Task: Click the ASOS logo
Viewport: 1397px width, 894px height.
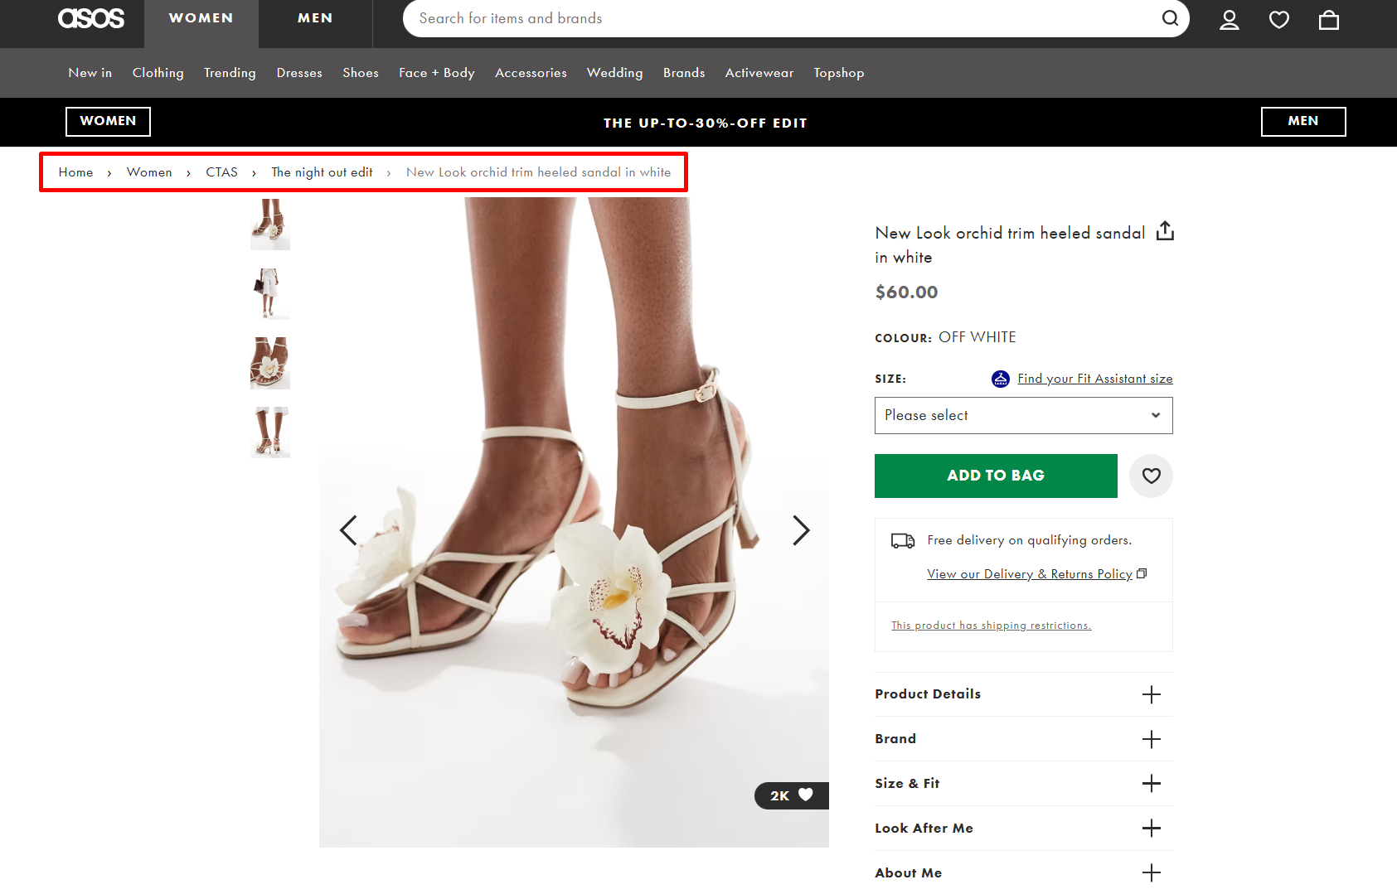Action: [x=91, y=19]
